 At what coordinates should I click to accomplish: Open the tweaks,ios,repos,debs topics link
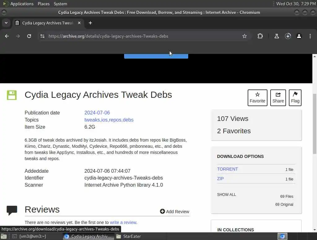pos(109,120)
